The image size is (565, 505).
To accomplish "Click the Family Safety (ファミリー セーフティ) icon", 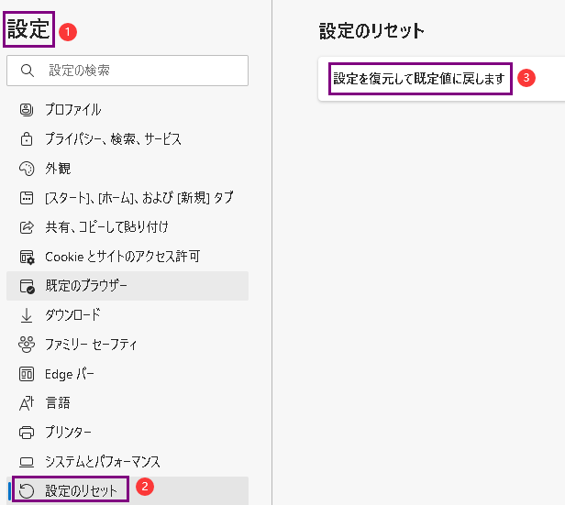I will pyautogui.click(x=27, y=345).
